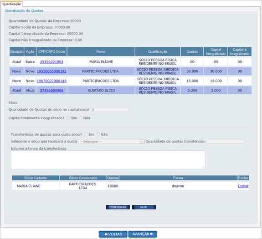Open CNPJ link 19670007000146
Image resolution: width=262 pixels, height=239 pixels.
(51, 81)
